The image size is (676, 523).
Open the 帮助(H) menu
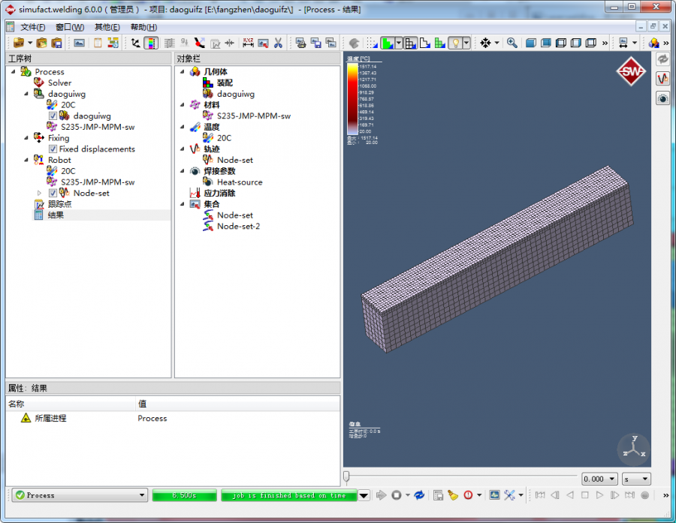coord(143,27)
